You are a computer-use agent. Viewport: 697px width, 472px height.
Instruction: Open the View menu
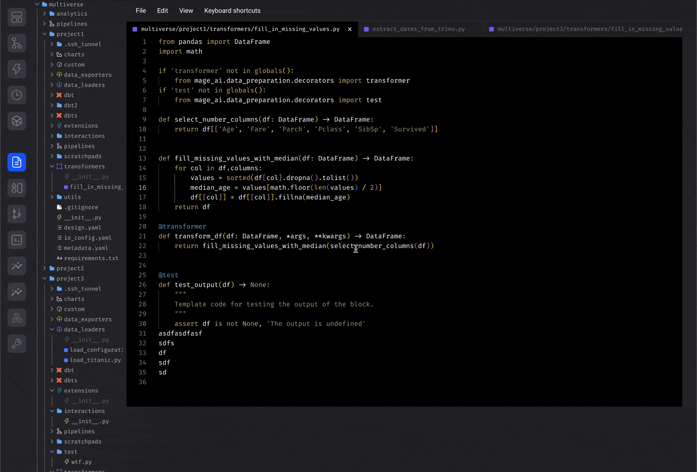click(186, 11)
